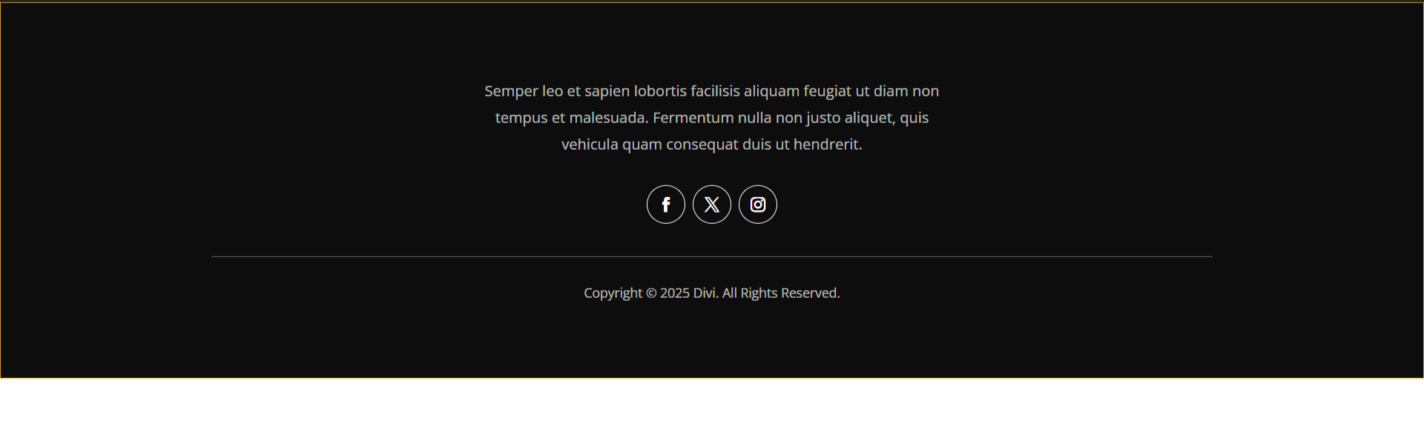This screenshot has width=1424, height=426.
Task: Open the Instagram social icon
Action: click(x=758, y=204)
